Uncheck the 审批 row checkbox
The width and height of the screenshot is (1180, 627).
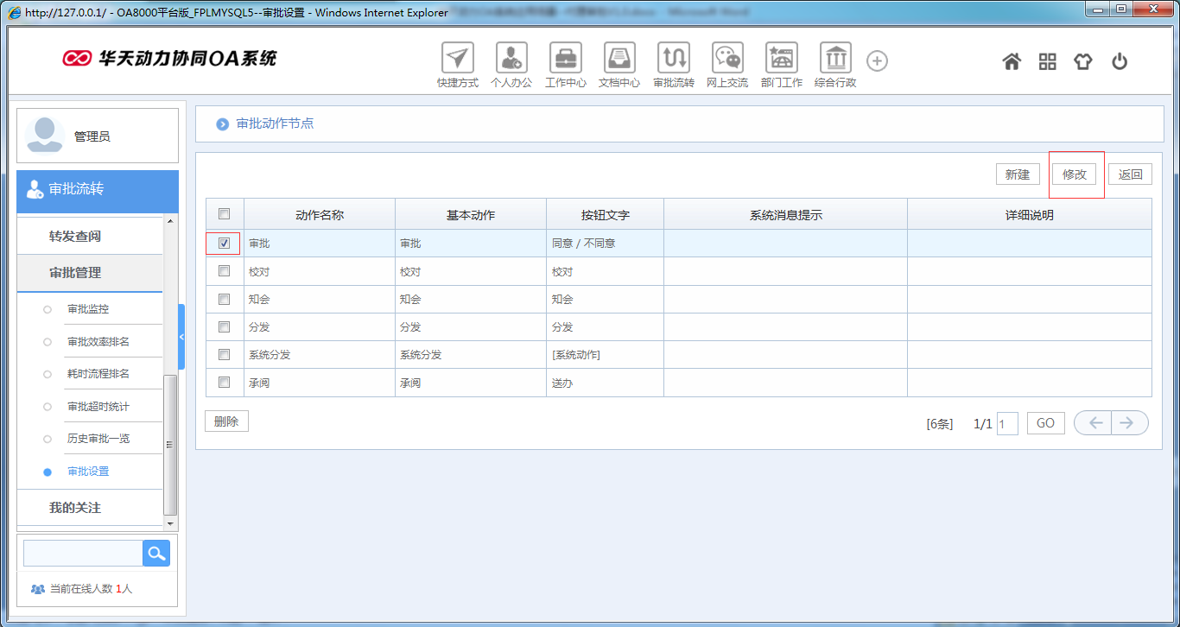[224, 243]
